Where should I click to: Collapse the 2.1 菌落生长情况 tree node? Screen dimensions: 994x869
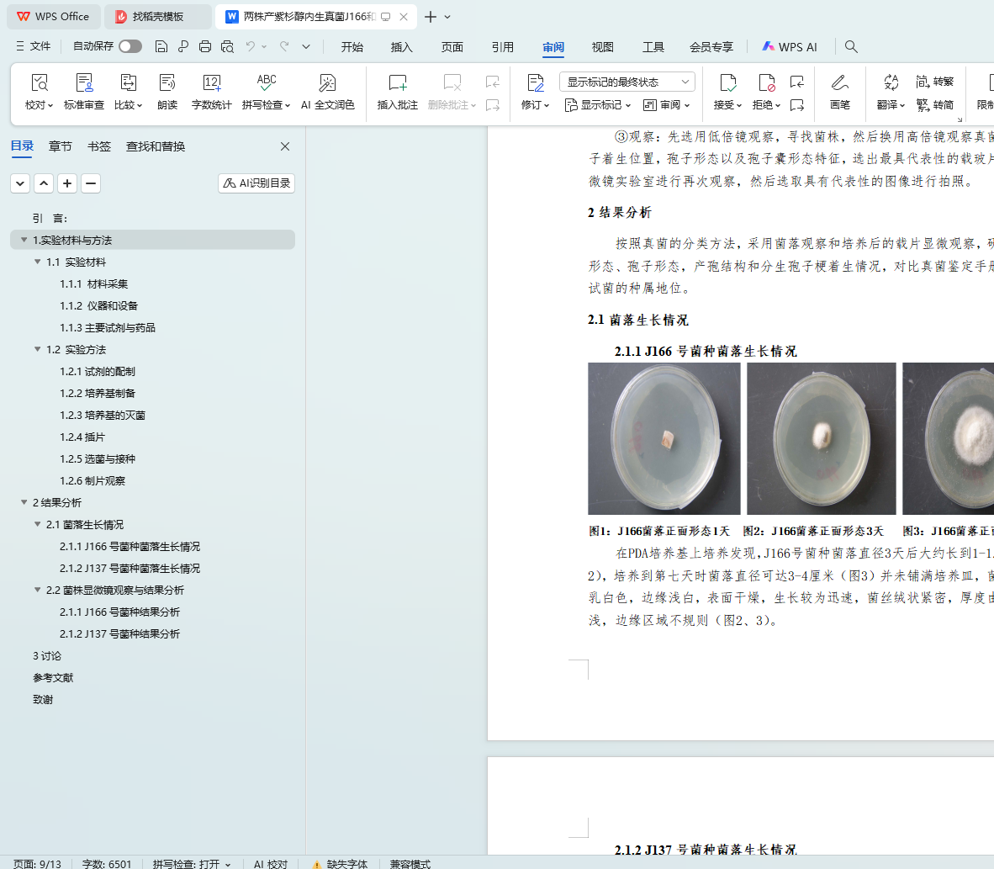[x=38, y=524]
